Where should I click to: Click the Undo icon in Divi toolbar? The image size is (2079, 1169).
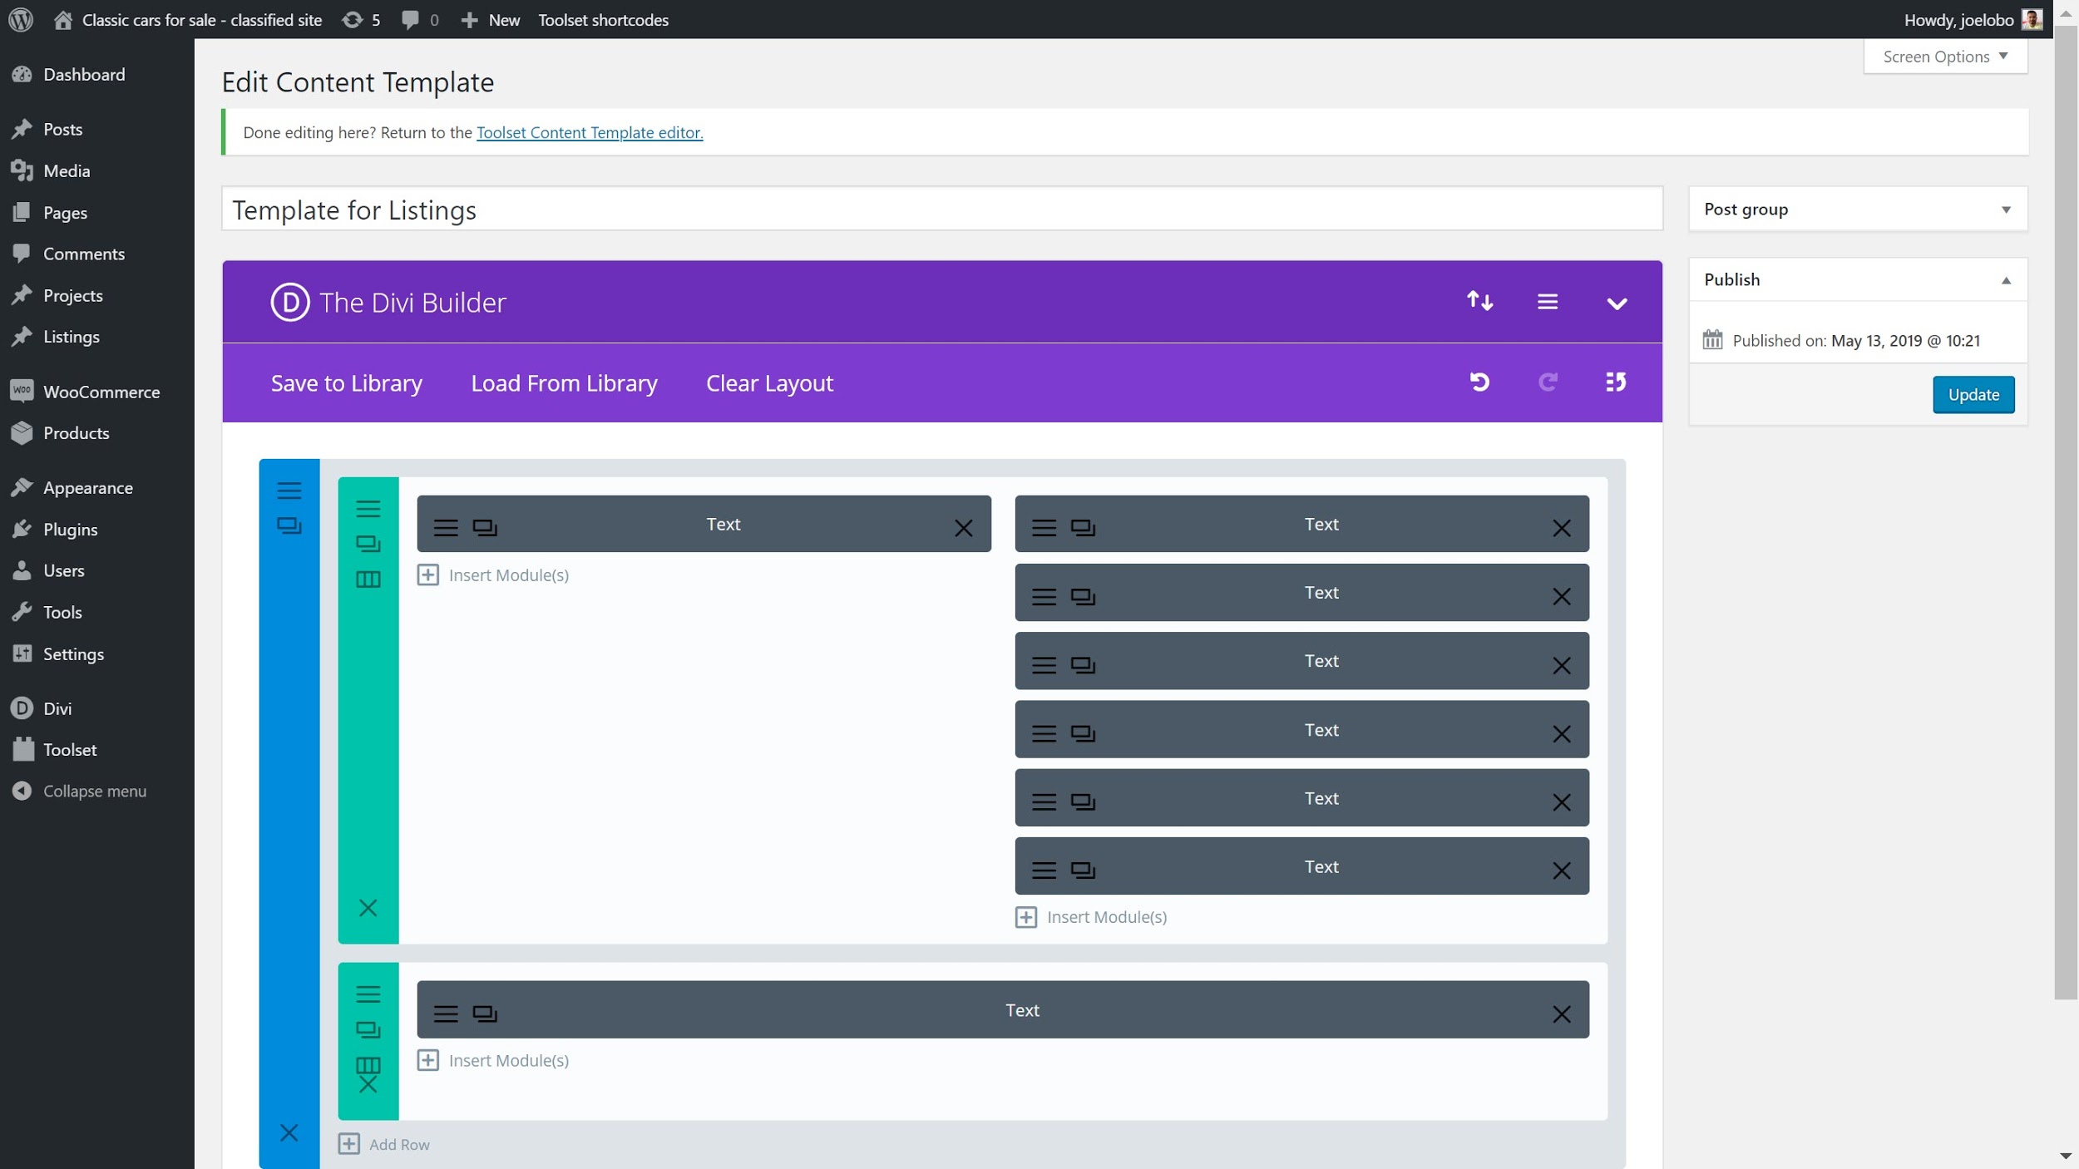coord(1479,382)
